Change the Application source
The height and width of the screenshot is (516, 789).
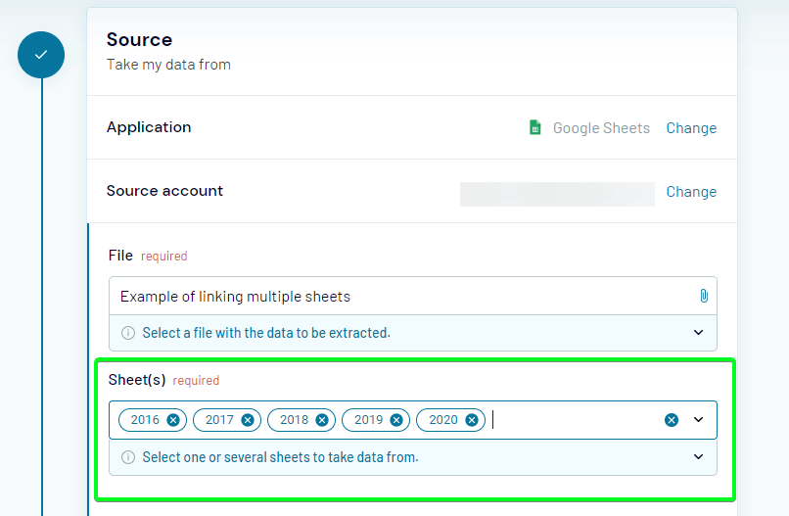[x=691, y=128]
